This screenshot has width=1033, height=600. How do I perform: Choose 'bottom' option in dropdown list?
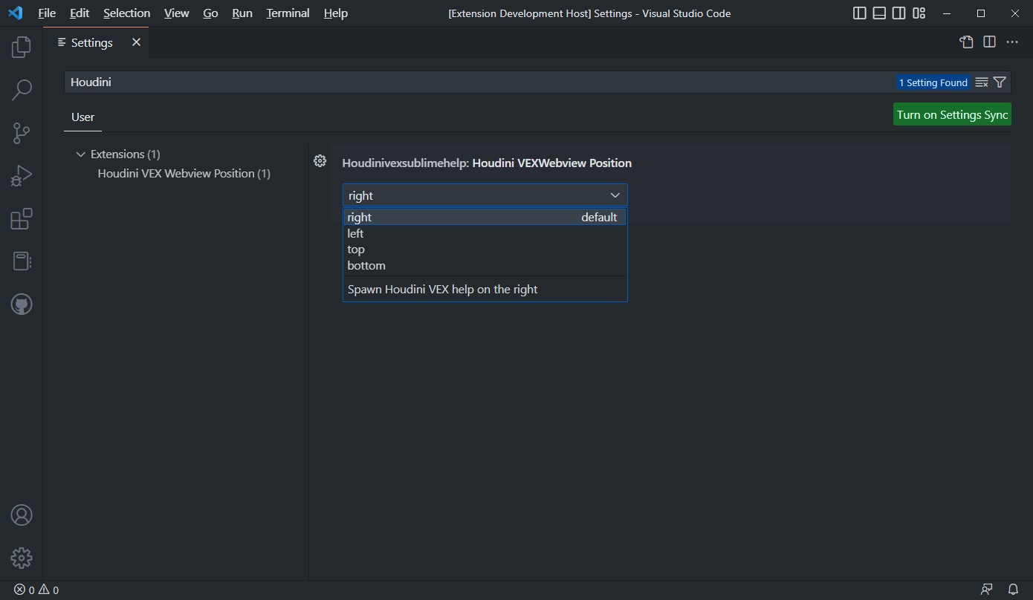[x=485, y=266]
